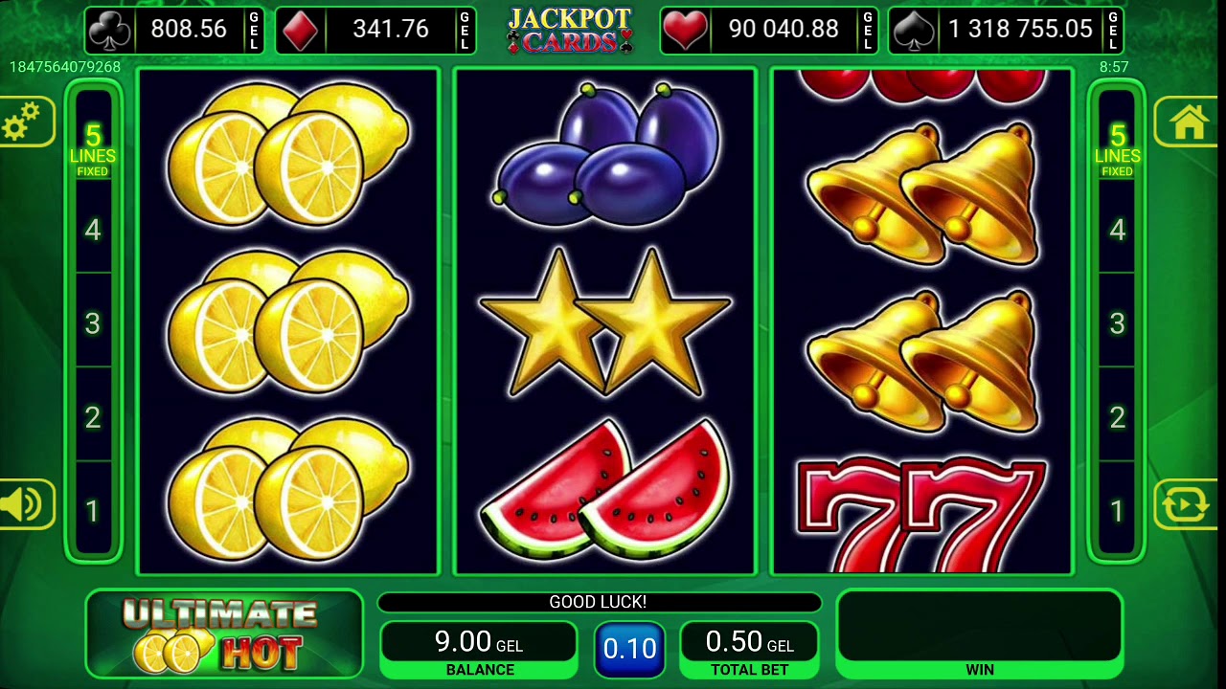Tap the golden stars on middle reel
Image resolution: width=1226 pixels, height=689 pixels.
(605, 323)
